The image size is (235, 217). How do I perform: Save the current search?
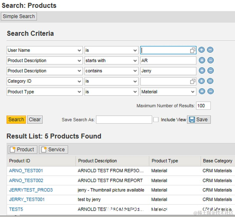coord(199,119)
